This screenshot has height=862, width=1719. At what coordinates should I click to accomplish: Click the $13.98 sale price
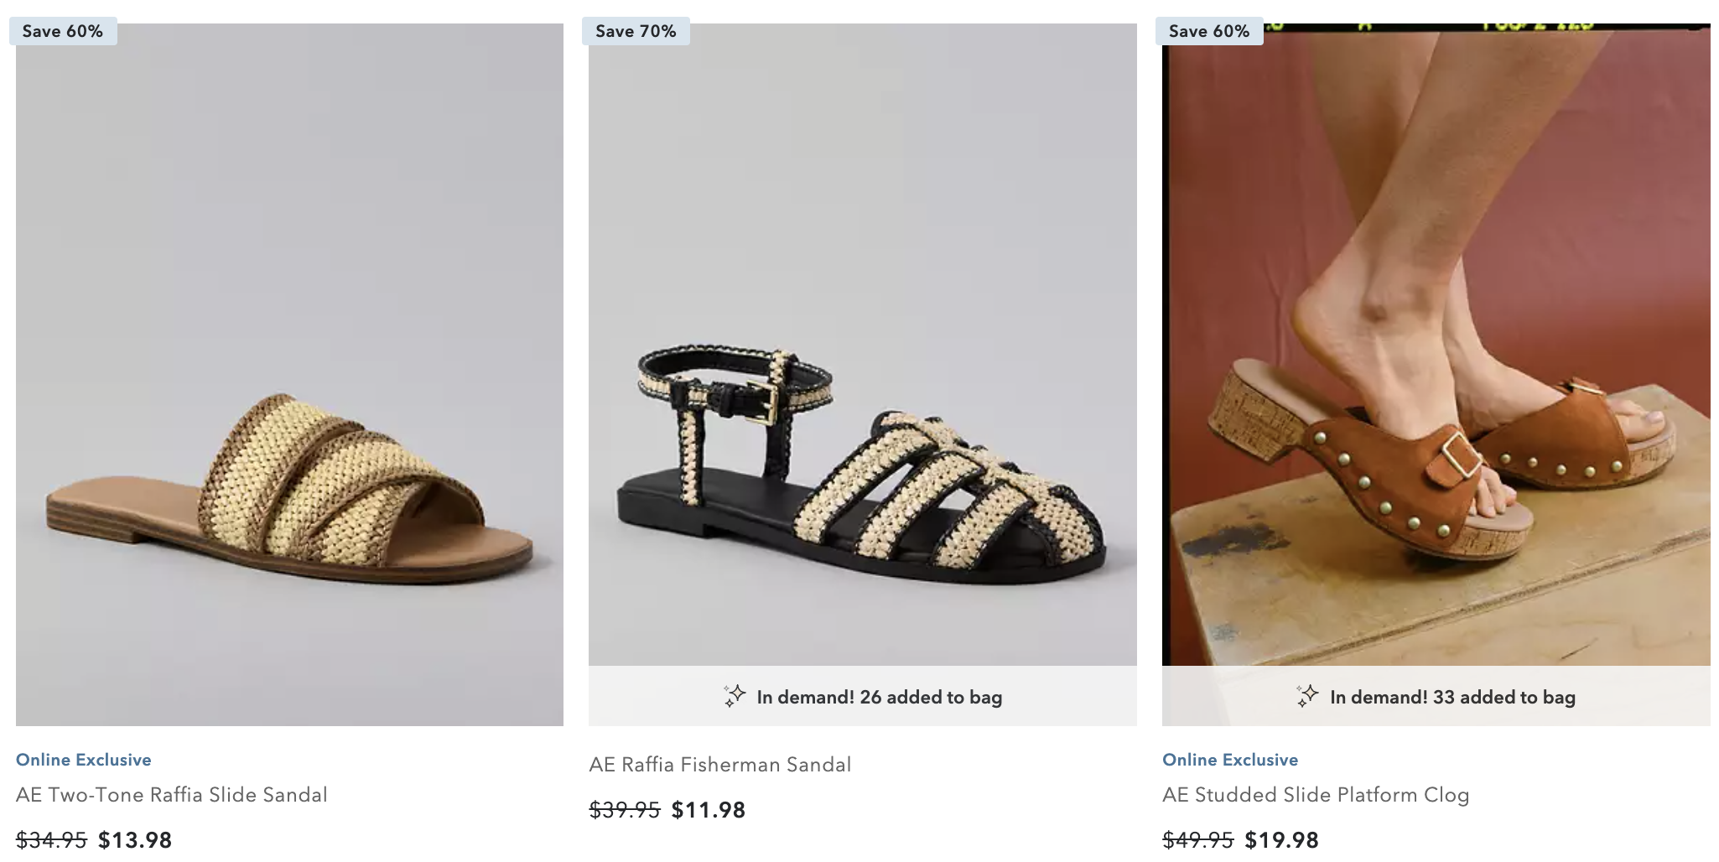[135, 839]
